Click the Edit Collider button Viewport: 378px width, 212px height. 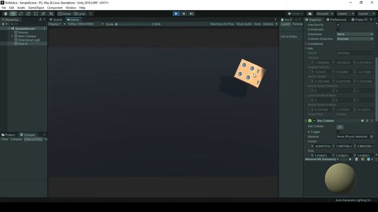340,127
